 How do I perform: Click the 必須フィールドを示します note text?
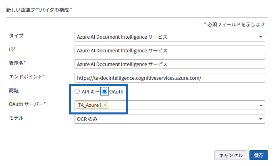coord(236,24)
